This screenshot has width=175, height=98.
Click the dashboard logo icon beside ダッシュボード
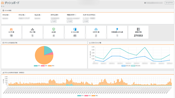2,3
